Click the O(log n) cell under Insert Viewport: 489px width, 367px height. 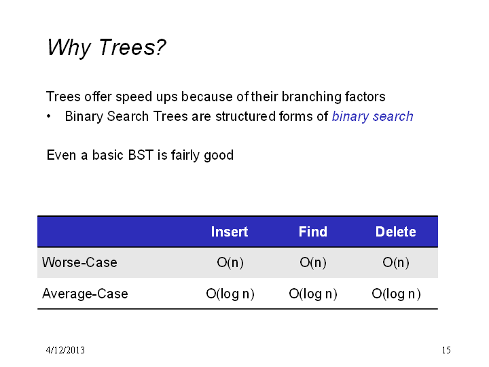click(230, 294)
